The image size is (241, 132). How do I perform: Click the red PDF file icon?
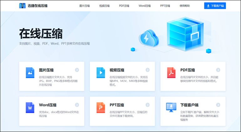click(x=171, y=73)
